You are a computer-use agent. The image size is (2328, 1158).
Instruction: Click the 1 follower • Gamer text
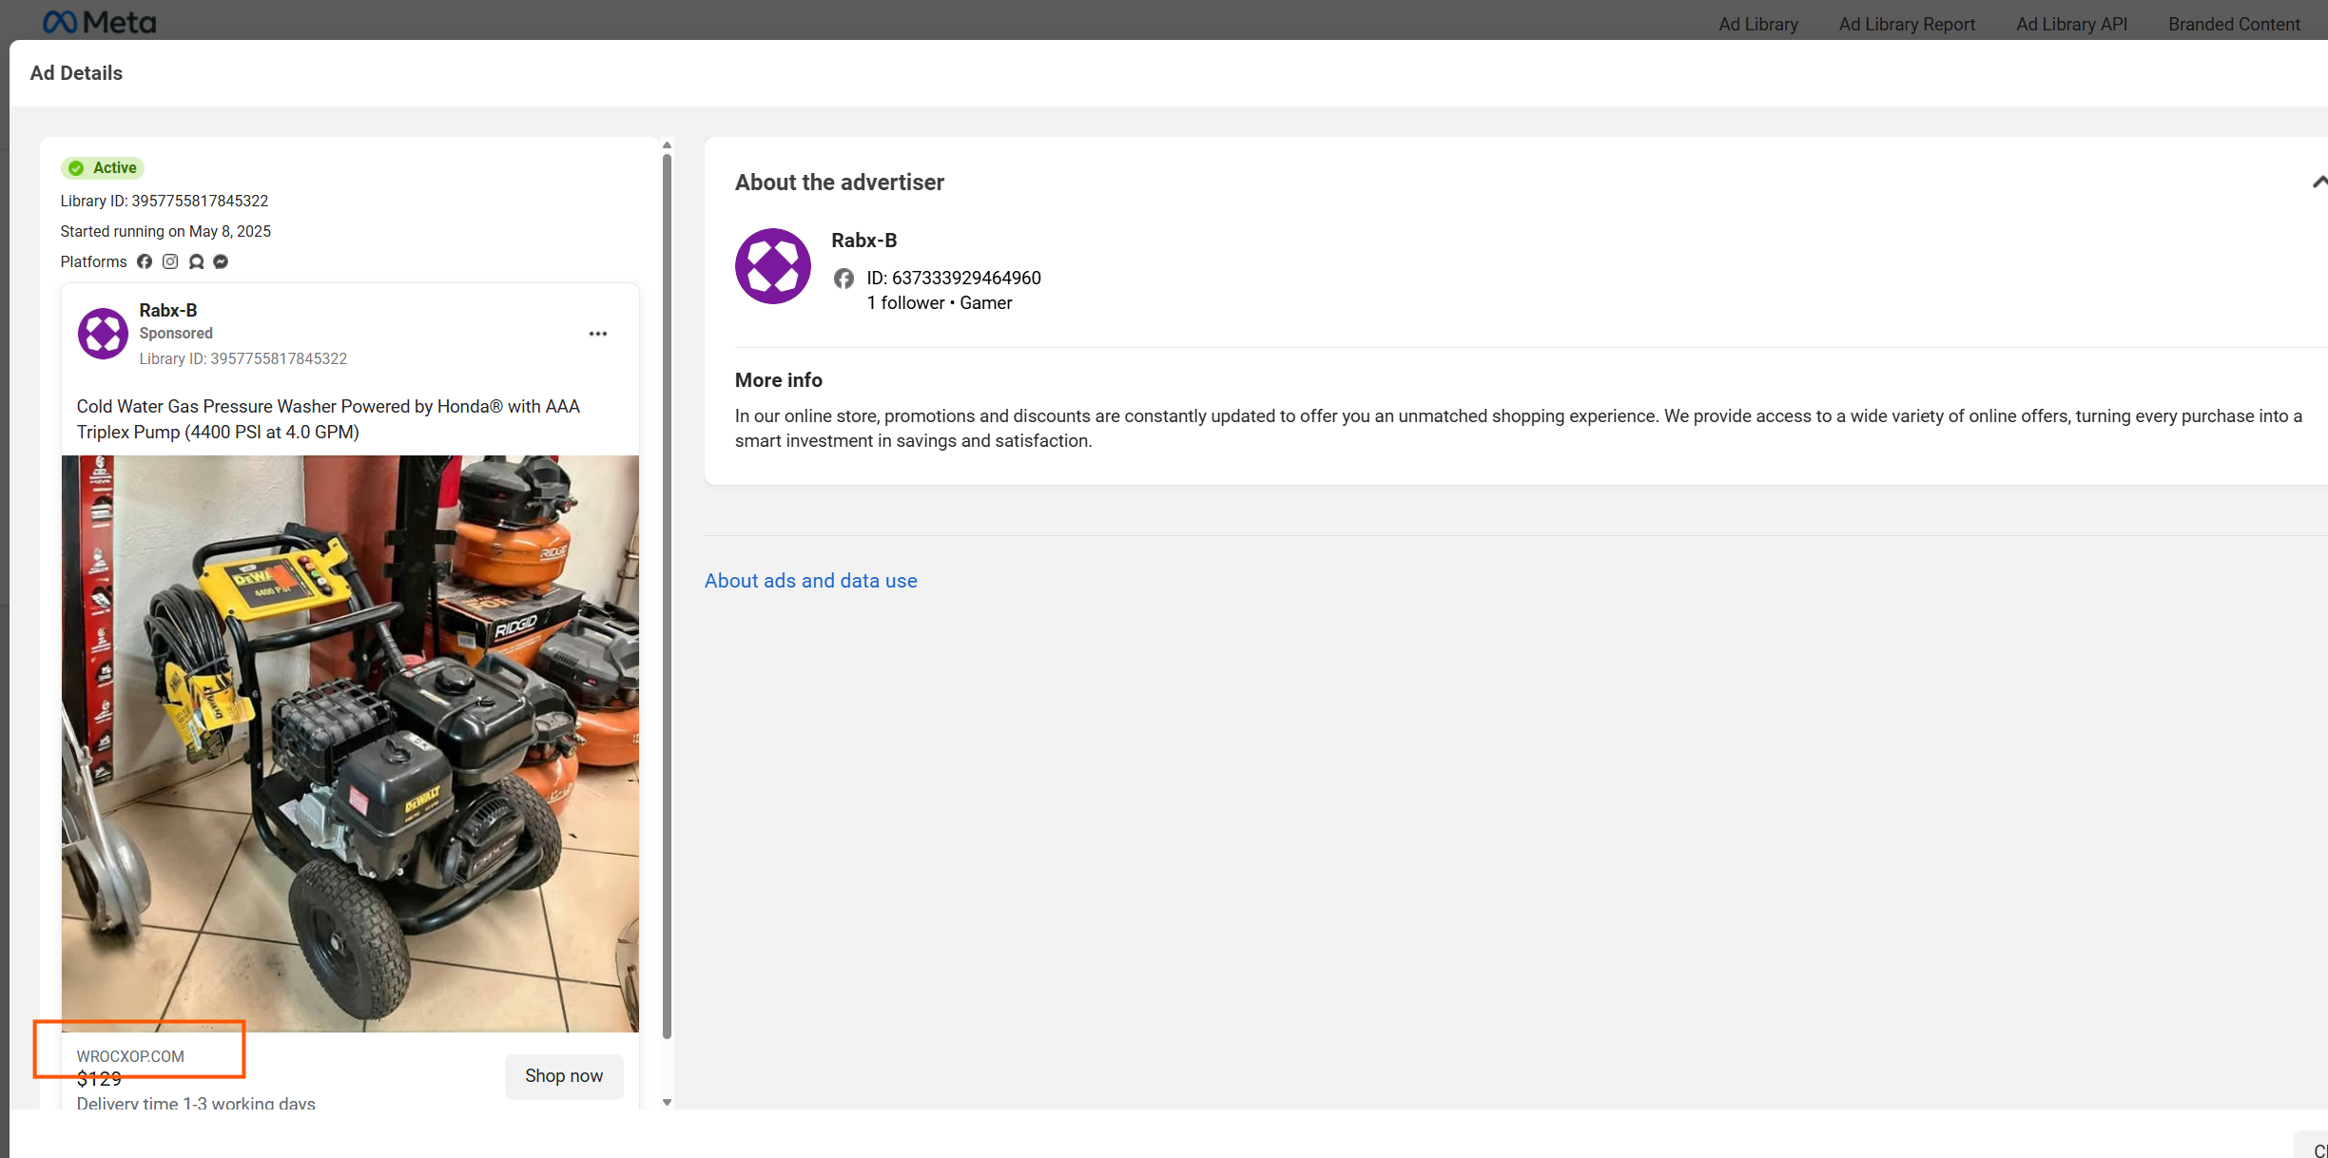pos(940,302)
